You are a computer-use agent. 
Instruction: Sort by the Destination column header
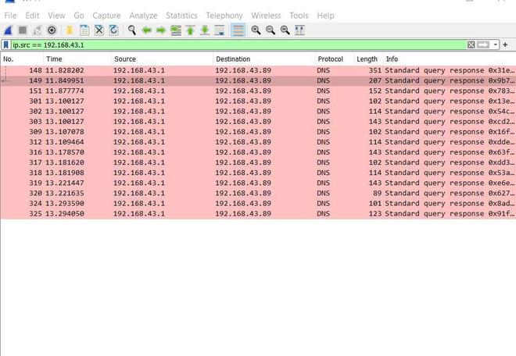264,59
